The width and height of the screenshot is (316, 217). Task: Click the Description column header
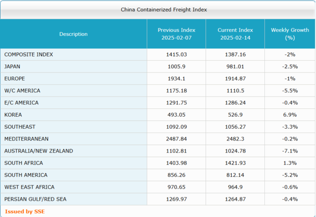coord(73,34)
